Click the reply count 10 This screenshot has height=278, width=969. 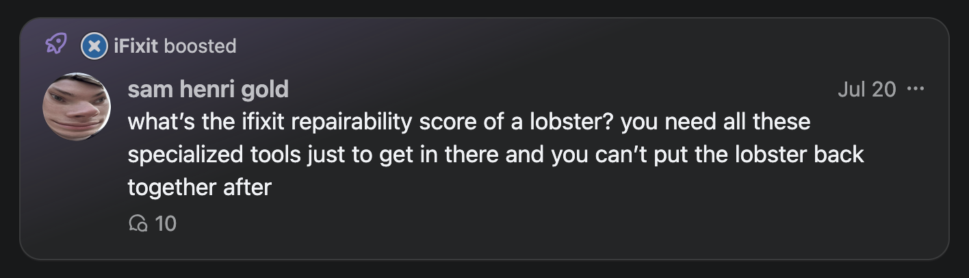166,223
